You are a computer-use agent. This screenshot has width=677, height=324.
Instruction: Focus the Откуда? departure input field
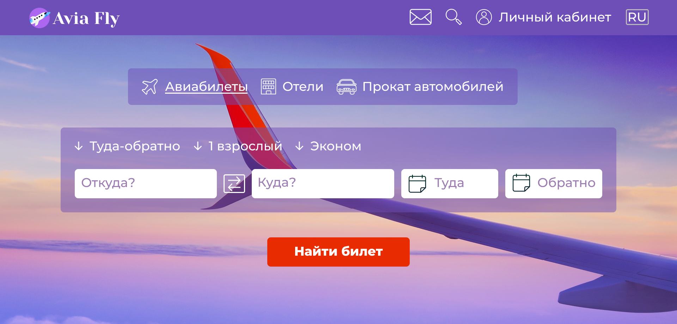(x=146, y=183)
